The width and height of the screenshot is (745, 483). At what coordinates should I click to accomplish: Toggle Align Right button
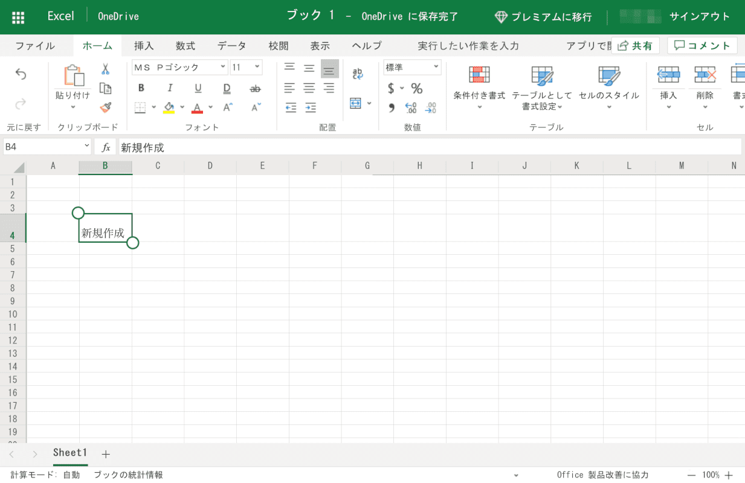(x=329, y=88)
